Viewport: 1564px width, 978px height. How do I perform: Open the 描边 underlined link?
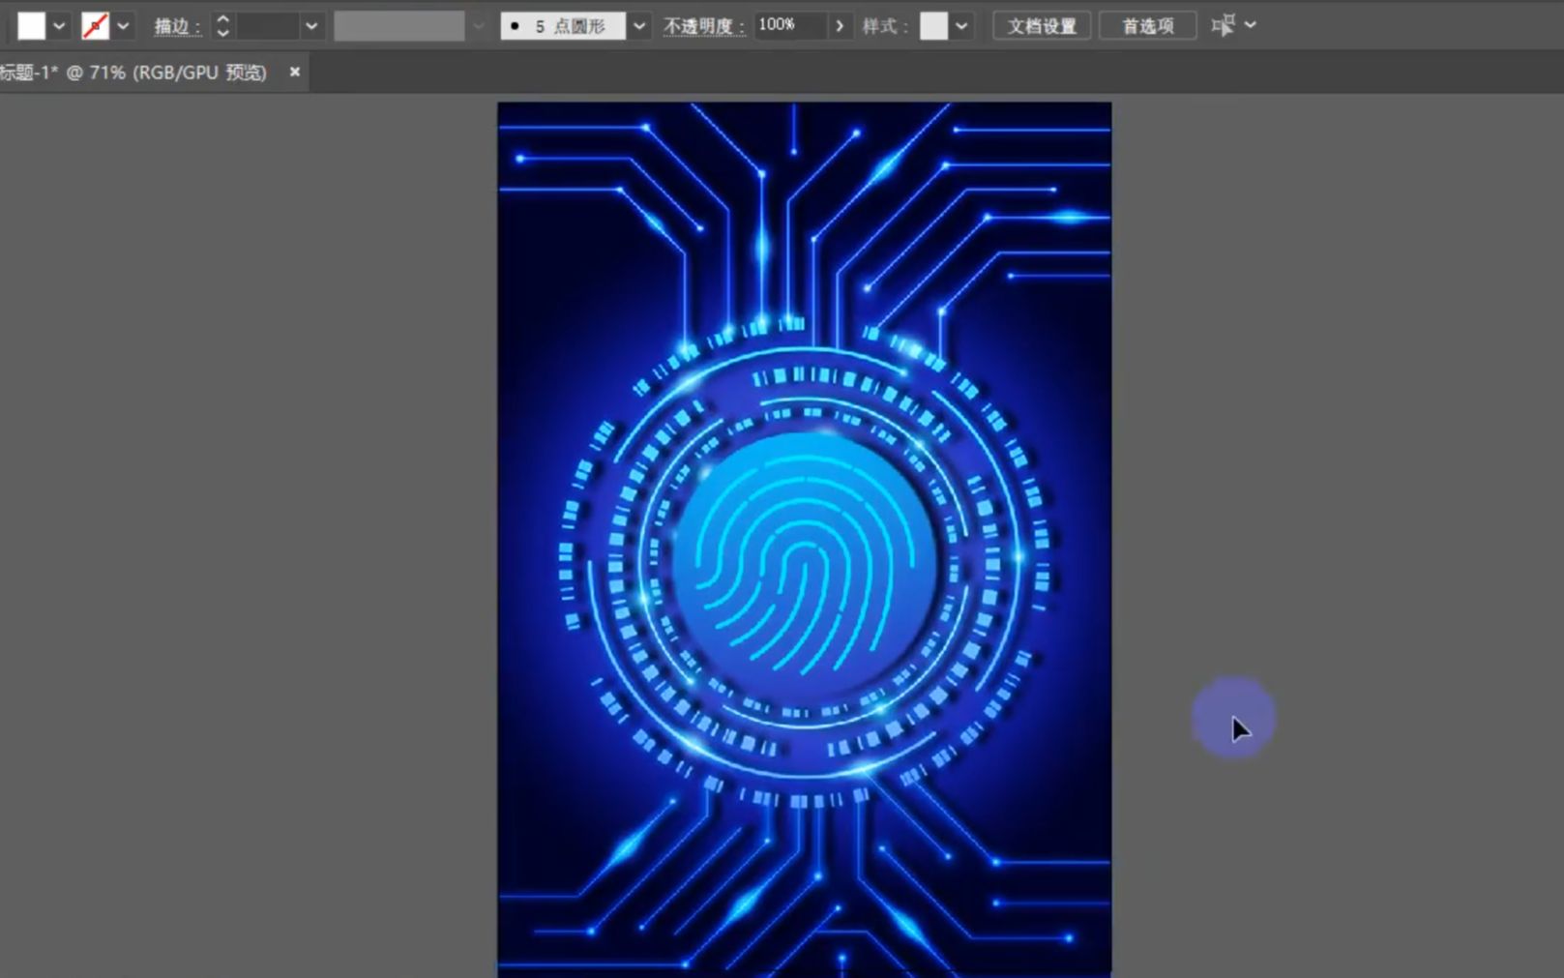[177, 26]
